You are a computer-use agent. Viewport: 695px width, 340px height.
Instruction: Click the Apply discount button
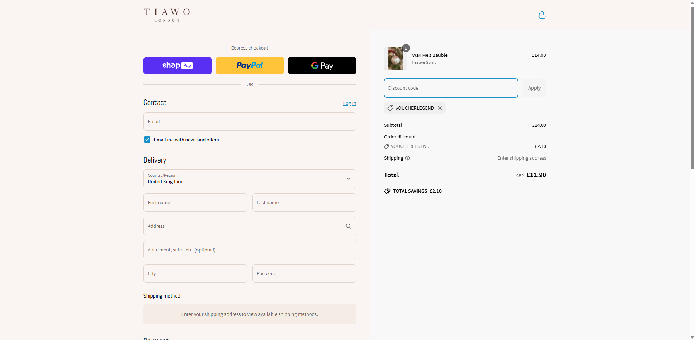click(534, 88)
